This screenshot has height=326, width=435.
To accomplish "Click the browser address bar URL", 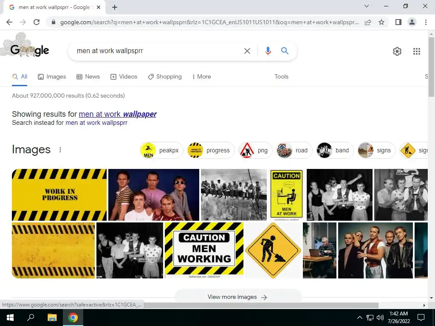I will pos(209,22).
